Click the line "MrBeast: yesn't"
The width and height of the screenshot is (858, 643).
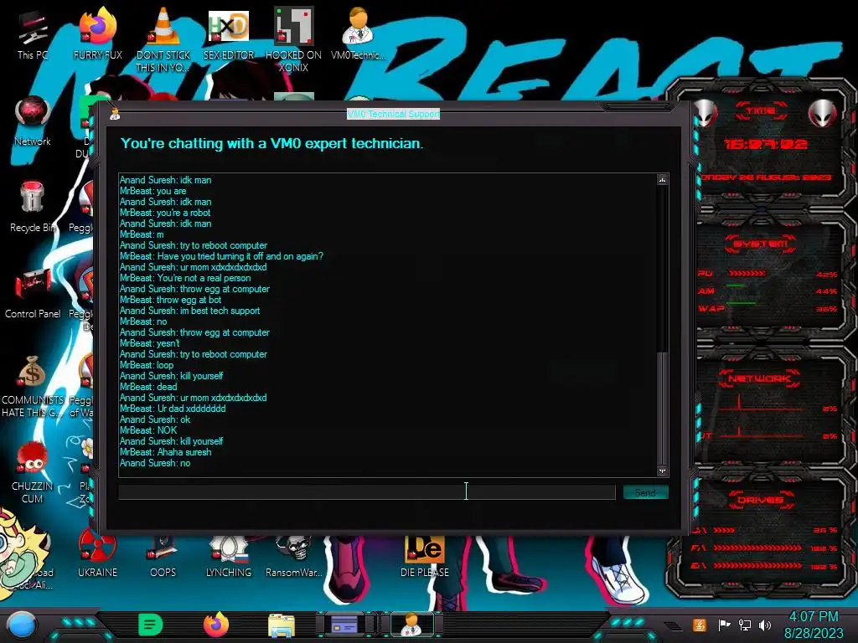(149, 343)
